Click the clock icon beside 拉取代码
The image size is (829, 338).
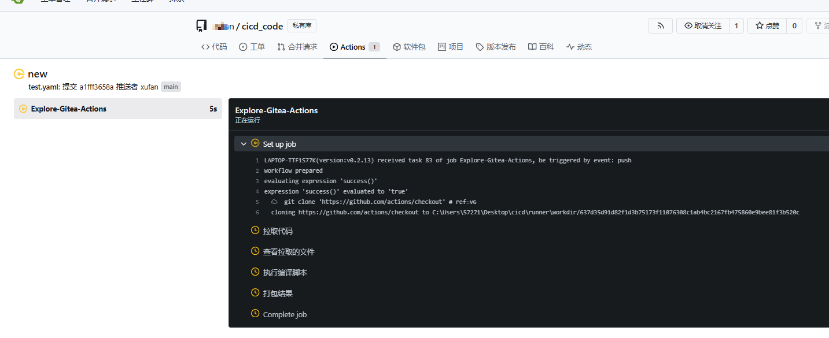click(255, 230)
